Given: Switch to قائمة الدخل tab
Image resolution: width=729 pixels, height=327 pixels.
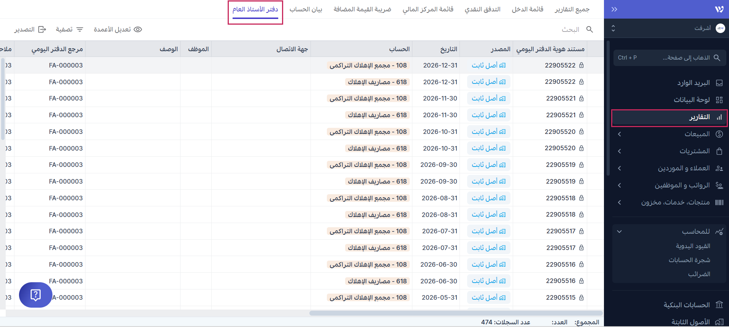Looking at the screenshot, I should tap(527, 9).
